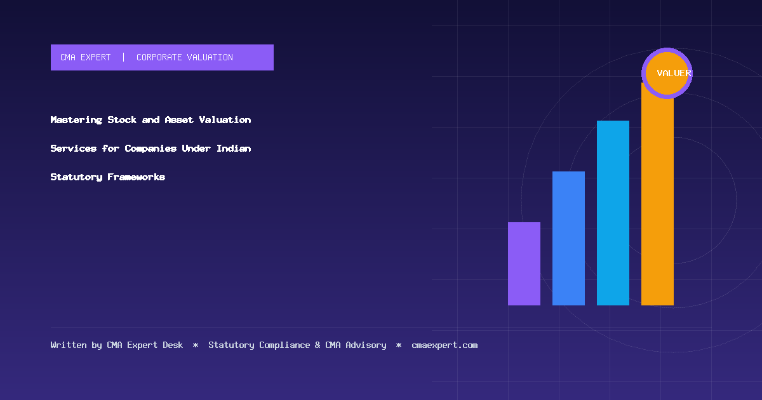This screenshot has height=400, width=762.
Task: Click 'Statutory Compliance & CMA Advisory' text
Action: click(297, 345)
